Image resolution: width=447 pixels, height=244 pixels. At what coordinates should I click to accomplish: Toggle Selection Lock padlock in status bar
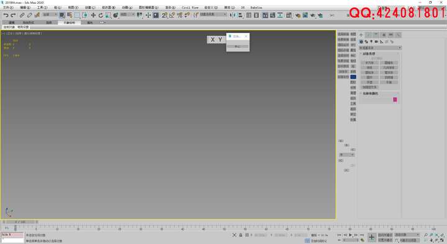tap(241, 235)
